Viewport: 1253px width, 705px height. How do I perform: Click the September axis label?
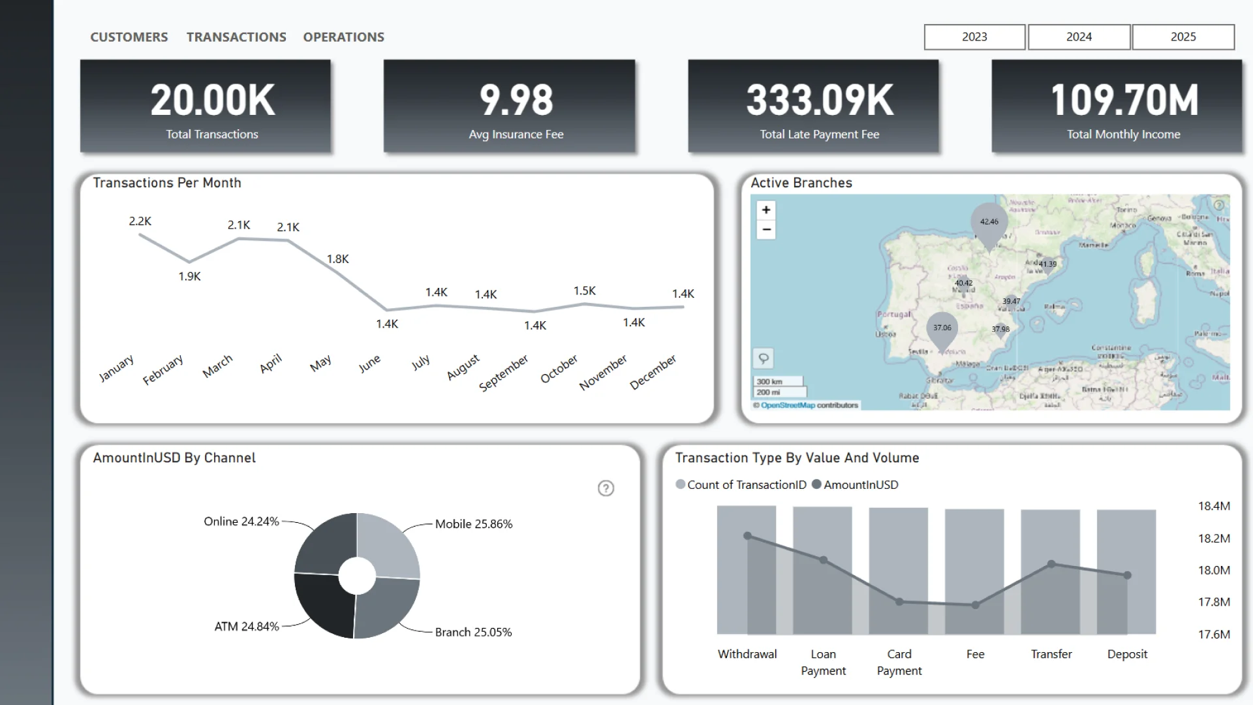[503, 373]
